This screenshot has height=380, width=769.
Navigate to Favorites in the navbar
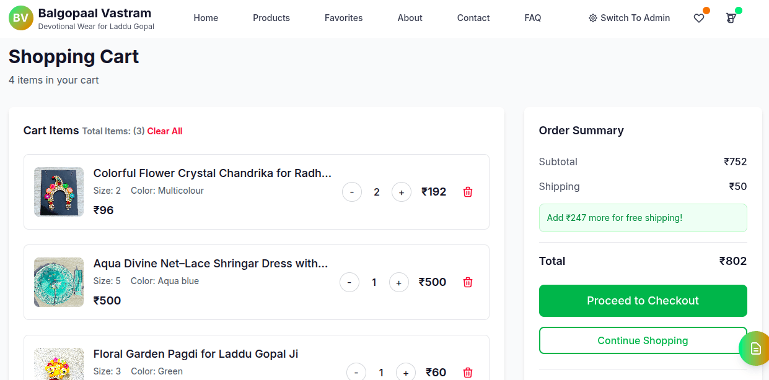point(344,18)
